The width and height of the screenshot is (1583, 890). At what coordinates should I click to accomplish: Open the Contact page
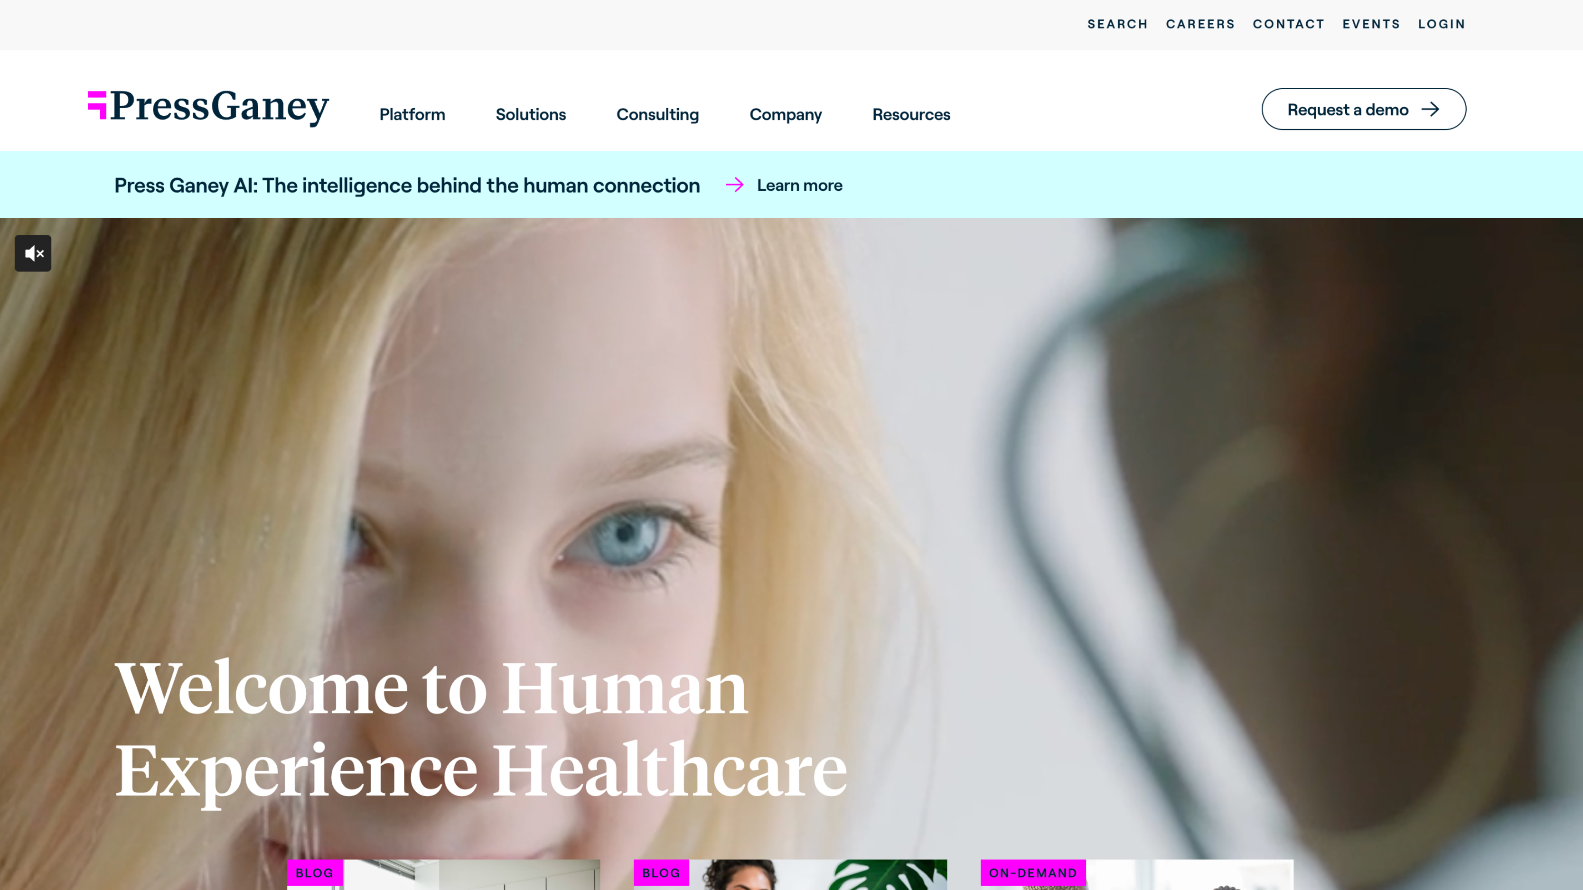tap(1289, 24)
